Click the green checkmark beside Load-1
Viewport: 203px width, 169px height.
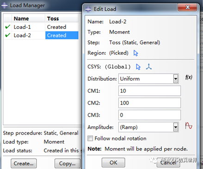pos(7,27)
